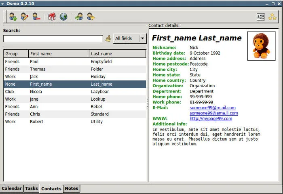Open the All fields search dropdown
This screenshot has height=194, width=283.
(x=130, y=38)
